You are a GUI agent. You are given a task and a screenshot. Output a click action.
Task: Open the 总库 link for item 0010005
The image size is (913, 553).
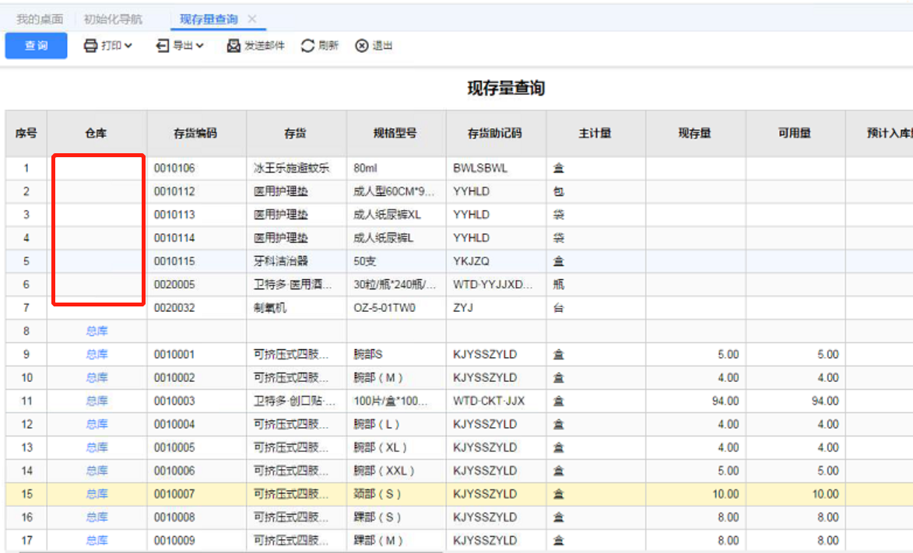coord(97,448)
